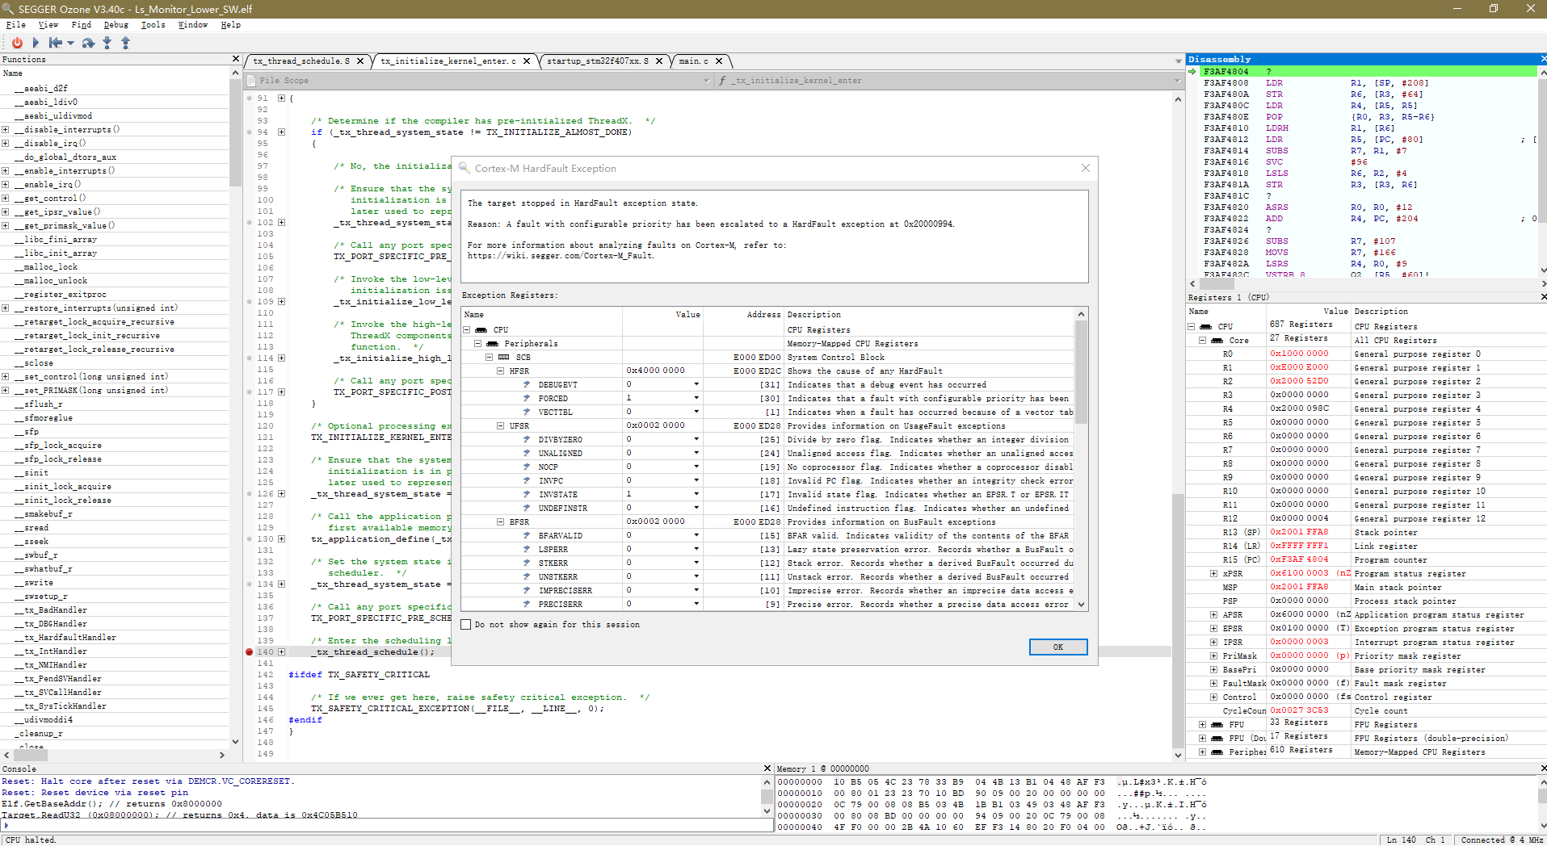
Task: Click the Step Over toolbar icon
Action: click(88, 43)
